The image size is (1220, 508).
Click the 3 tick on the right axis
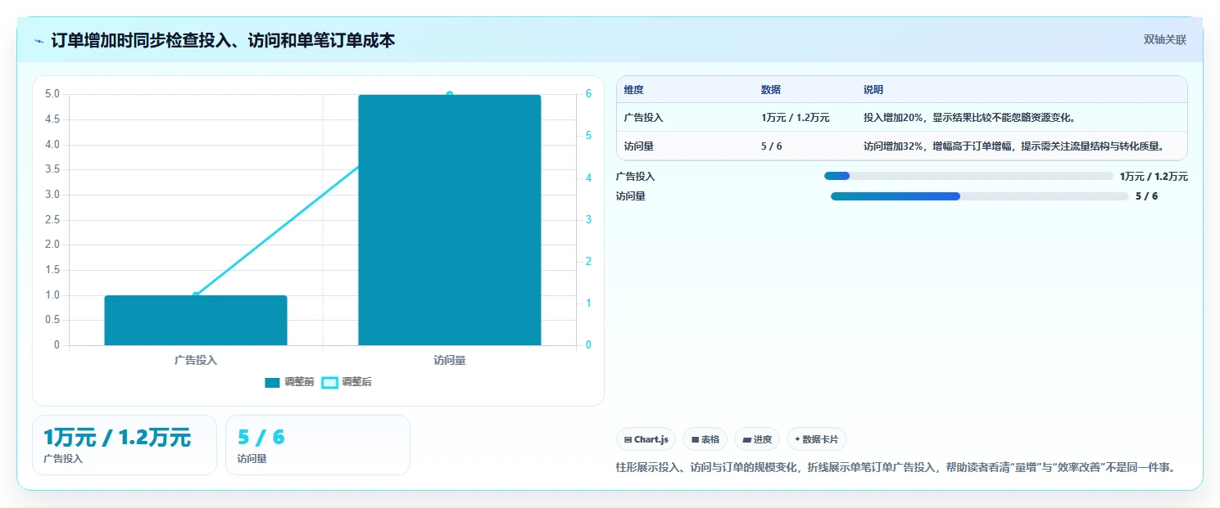point(588,220)
